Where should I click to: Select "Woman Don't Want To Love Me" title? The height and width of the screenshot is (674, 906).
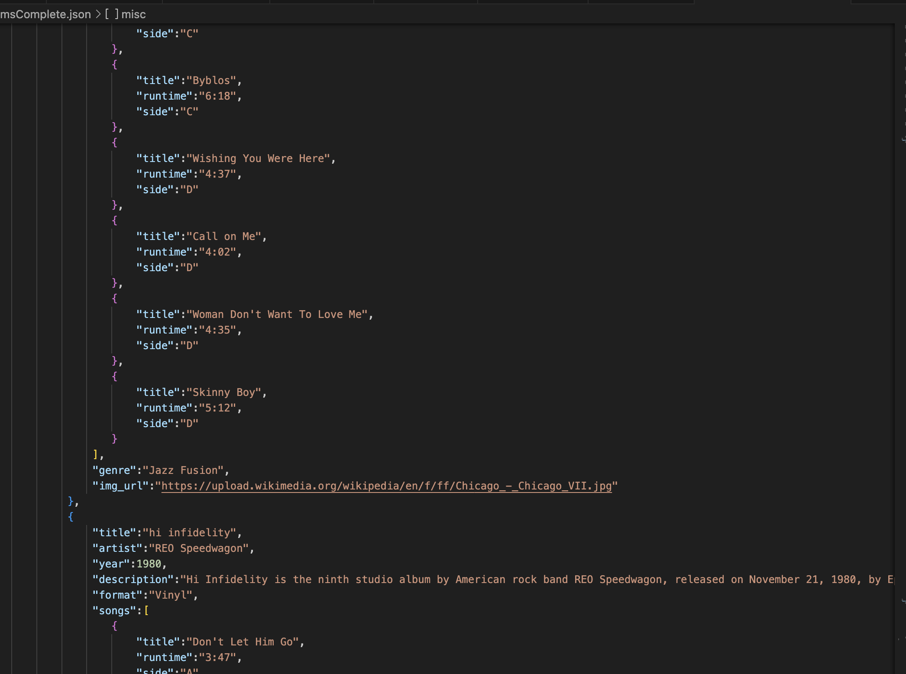277,314
